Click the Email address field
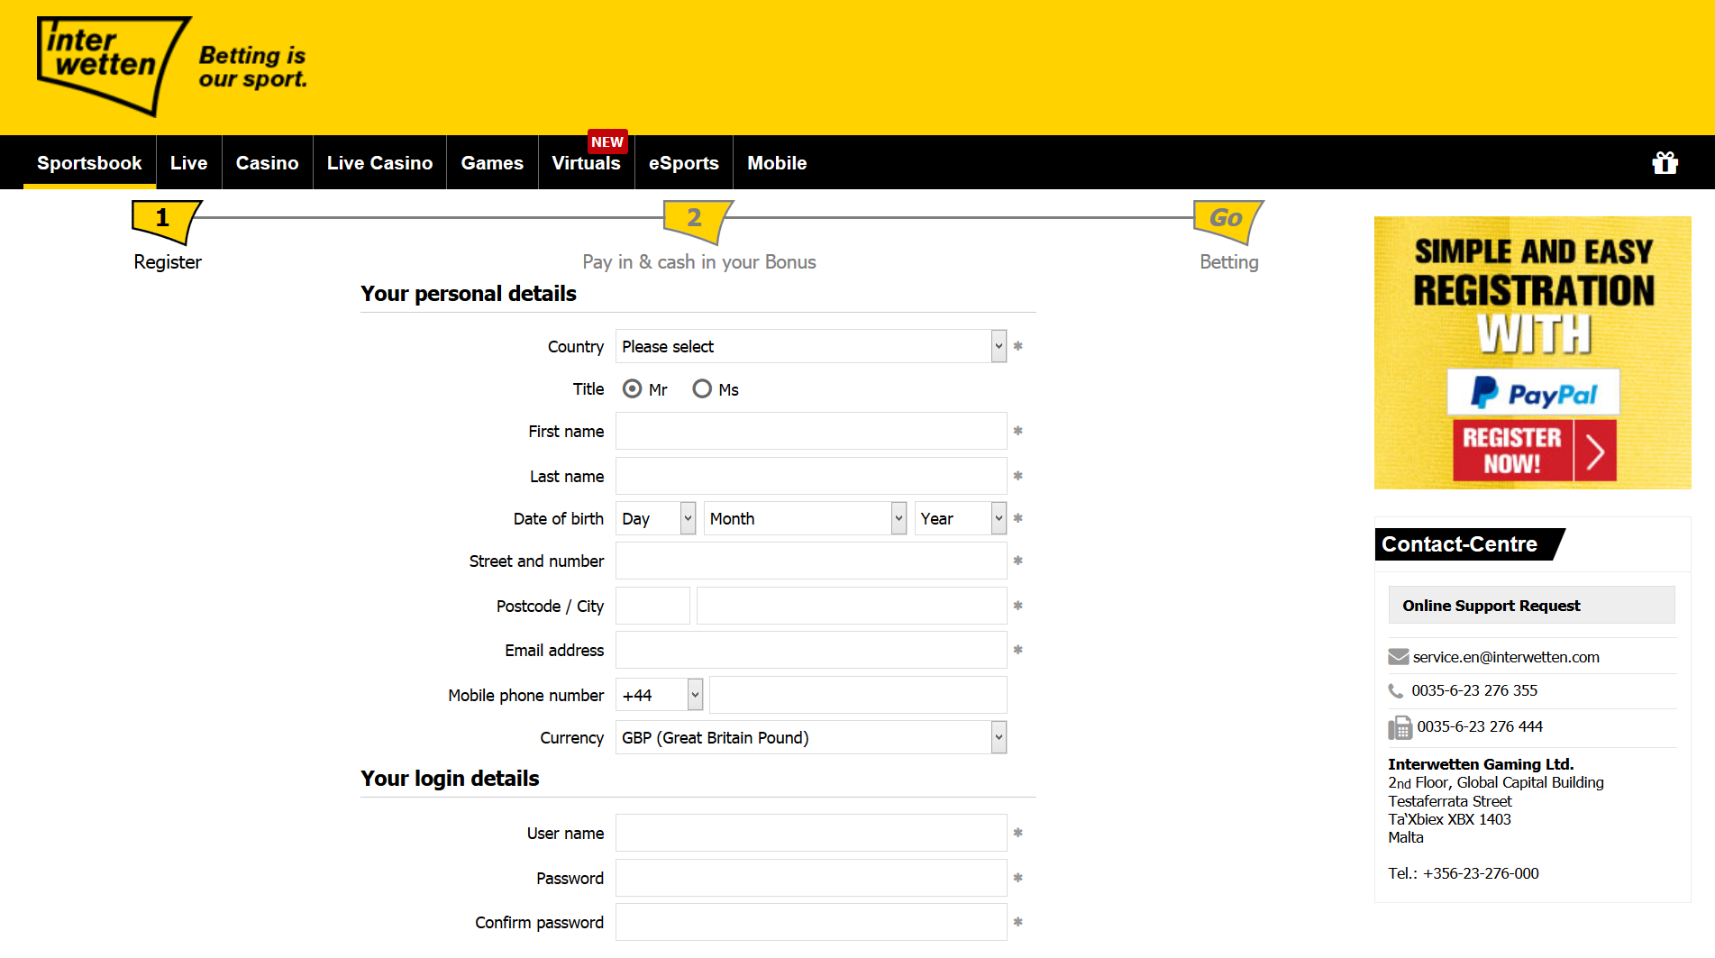Screen dimensions: 1715x958 (x=811, y=650)
